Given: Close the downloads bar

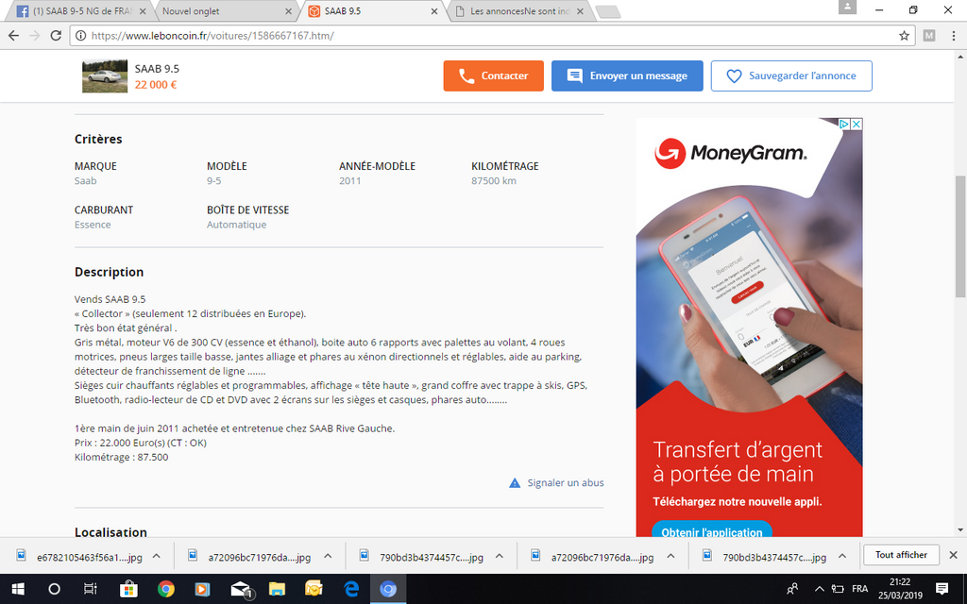Looking at the screenshot, I should click(x=953, y=555).
